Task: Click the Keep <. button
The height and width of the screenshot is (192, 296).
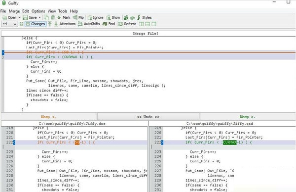Action: pyautogui.click(x=49, y=117)
